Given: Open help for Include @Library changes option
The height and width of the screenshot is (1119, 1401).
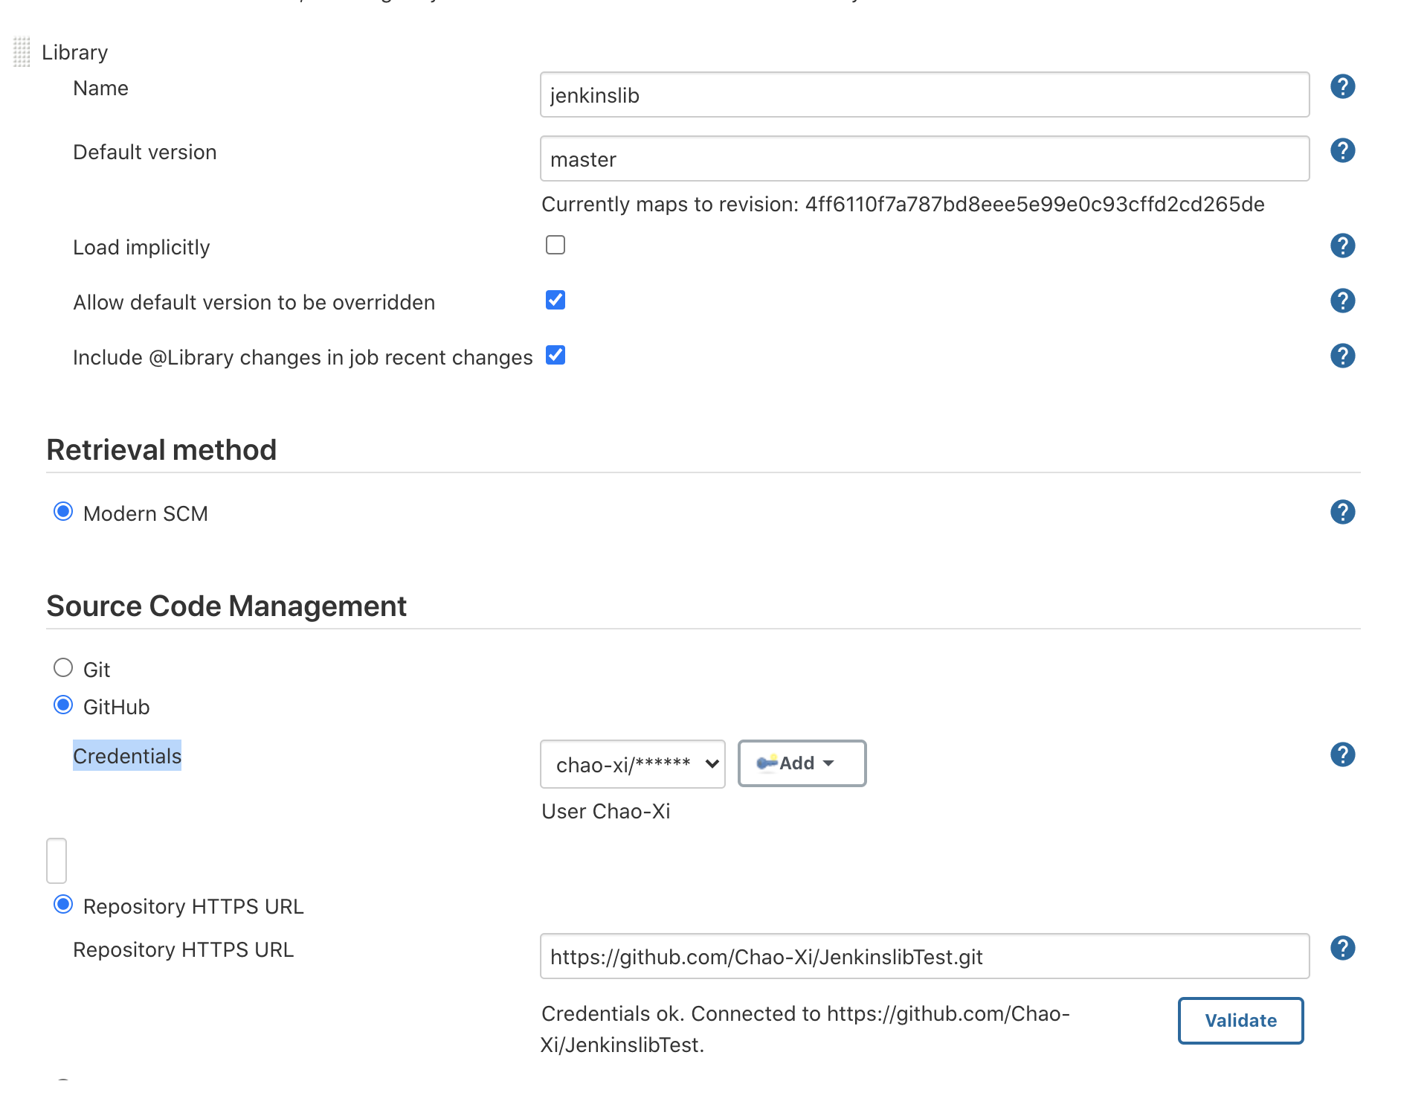Looking at the screenshot, I should point(1342,356).
